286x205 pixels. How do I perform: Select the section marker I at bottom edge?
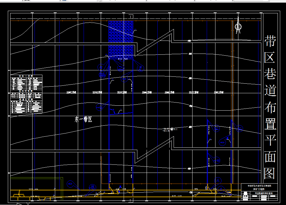click(130, 200)
